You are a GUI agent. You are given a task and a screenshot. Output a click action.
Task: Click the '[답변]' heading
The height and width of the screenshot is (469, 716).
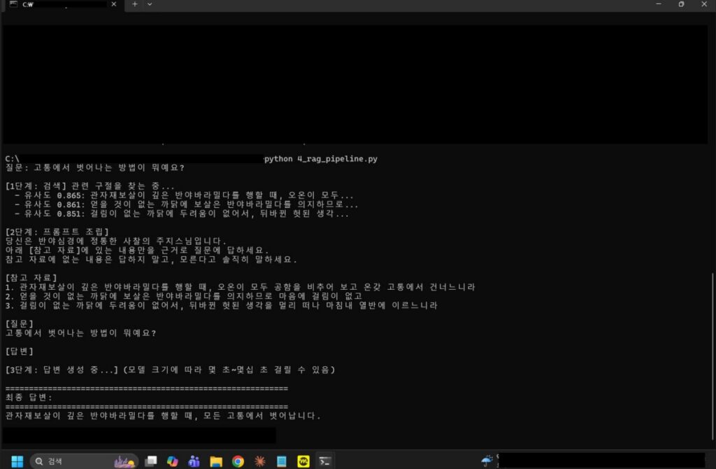19,351
